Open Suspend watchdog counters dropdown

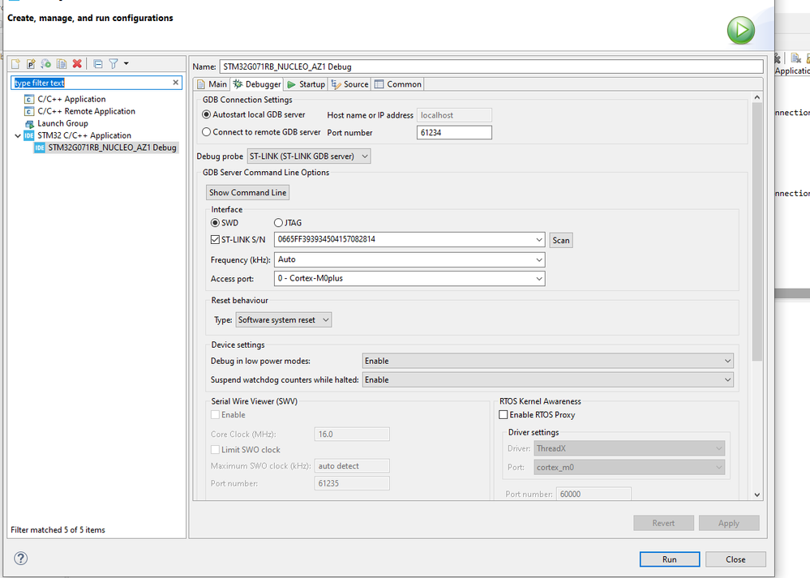(x=547, y=379)
